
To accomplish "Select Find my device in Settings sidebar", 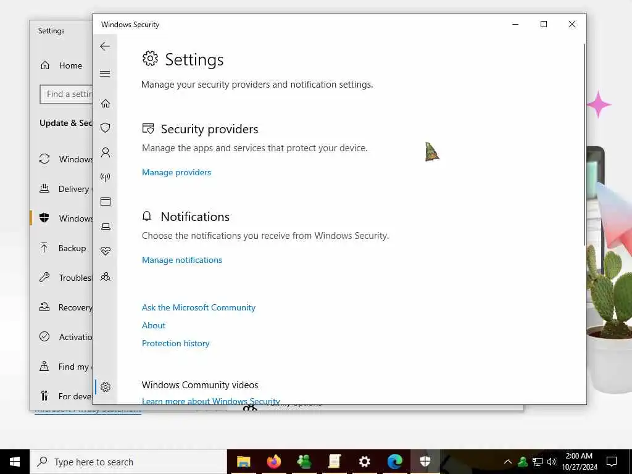I will tap(61, 367).
